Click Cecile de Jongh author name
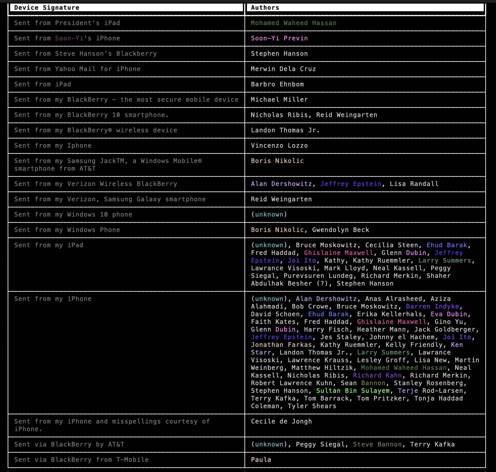 [x=281, y=421]
